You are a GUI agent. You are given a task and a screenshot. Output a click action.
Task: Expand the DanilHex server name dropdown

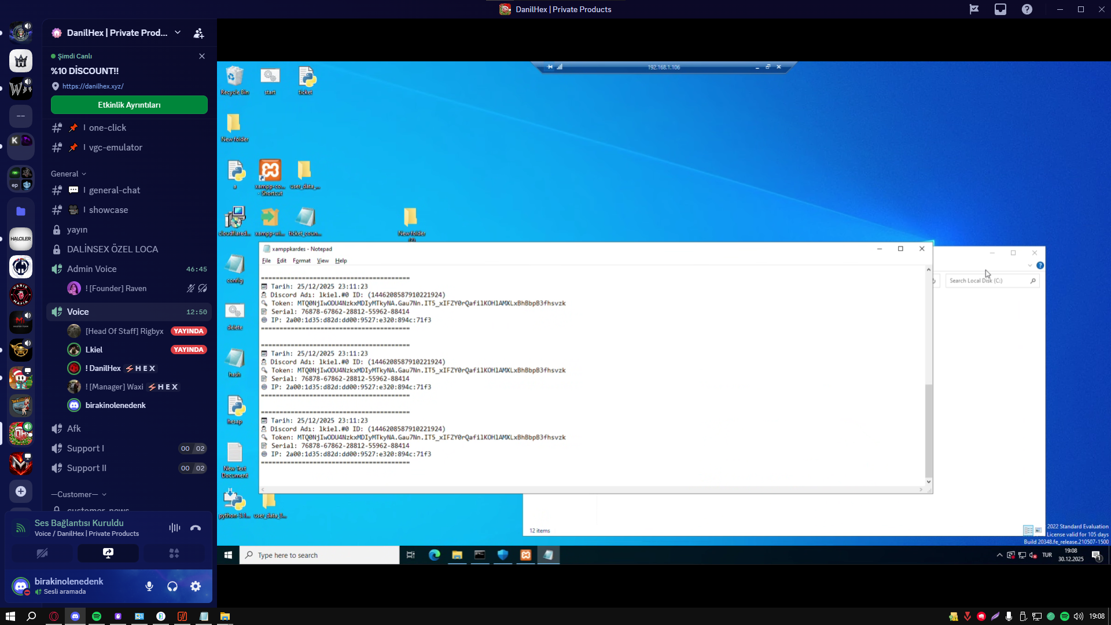pos(178,32)
